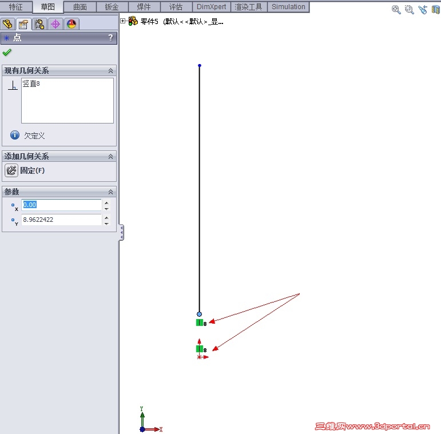Viewport: 441px width, 434px height.
Task: Click the Previous View icon
Action: click(423, 10)
